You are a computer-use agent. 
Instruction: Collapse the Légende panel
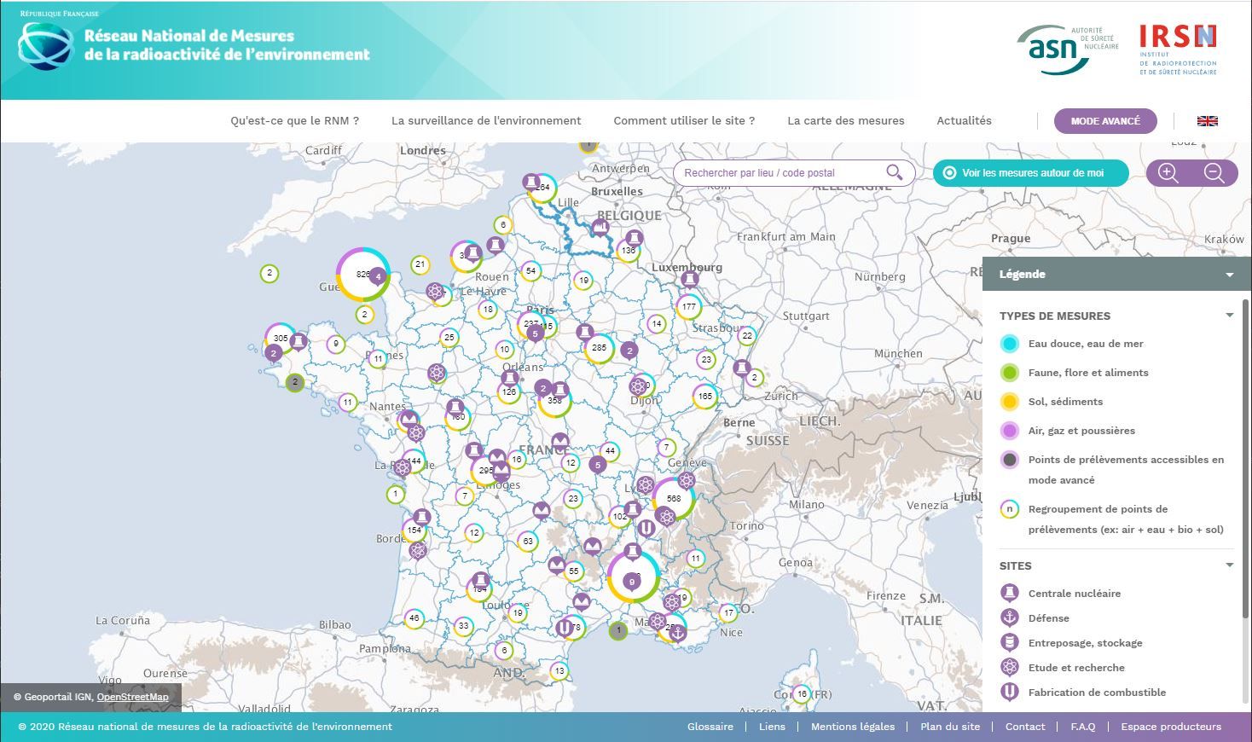click(1229, 275)
